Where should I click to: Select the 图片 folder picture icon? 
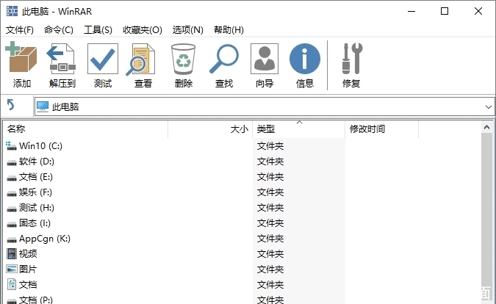(x=12, y=269)
